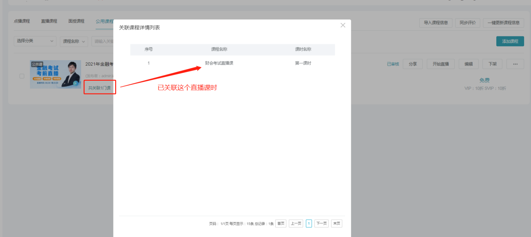Click the 导入课程信息 button
531x237 pixels.
tap(435, 23)
